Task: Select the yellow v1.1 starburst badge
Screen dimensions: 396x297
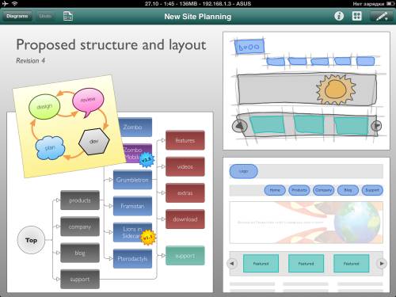Action: (x=147, y=238)
